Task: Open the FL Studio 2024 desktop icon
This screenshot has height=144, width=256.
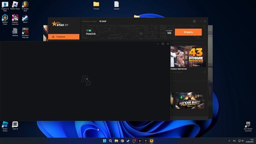Action: [25, 6]
